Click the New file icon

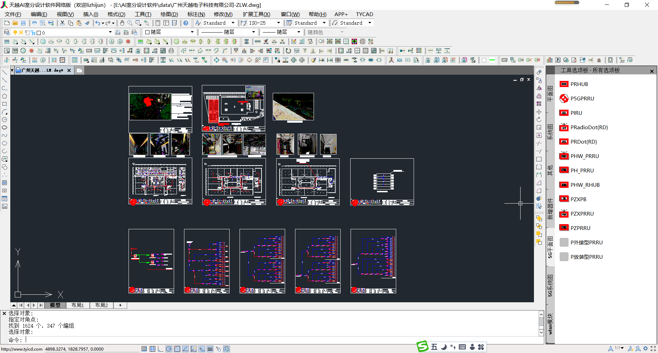(x=7, y=23)
